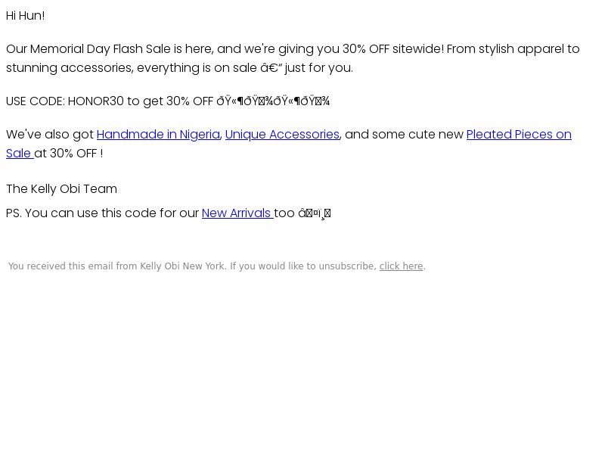Click the 'at 30% OFF !' text
This screenshot has width=605, height=454.
[x=69, y=154]
